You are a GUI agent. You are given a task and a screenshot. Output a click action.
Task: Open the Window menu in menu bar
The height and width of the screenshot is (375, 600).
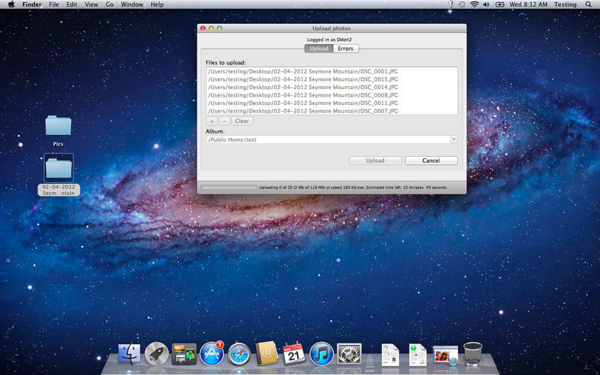[132, 4]
